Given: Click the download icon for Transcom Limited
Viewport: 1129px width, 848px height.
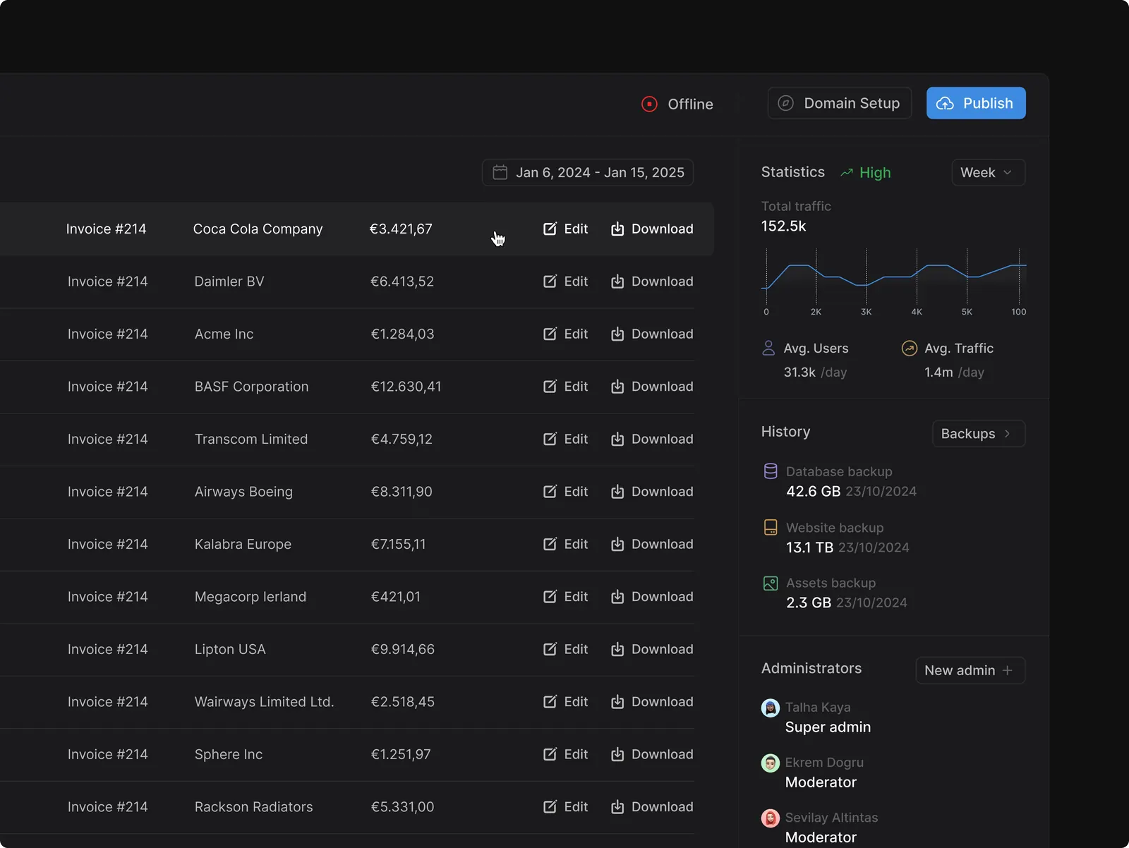Looking at the screenshot, I should (617, 439).
